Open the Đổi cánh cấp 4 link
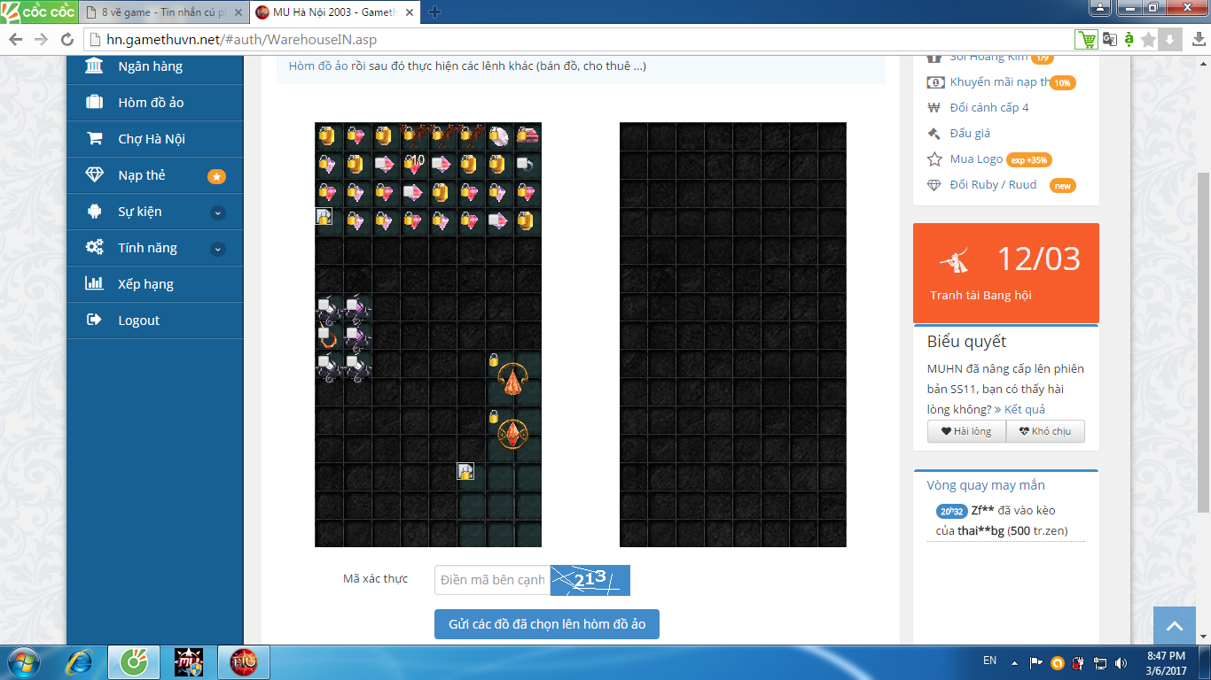Screen dimensions: 1211x680 point(989,108)
